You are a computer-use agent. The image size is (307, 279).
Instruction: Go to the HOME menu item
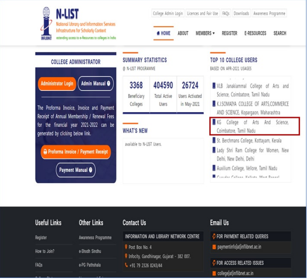[x=163, y=33]
